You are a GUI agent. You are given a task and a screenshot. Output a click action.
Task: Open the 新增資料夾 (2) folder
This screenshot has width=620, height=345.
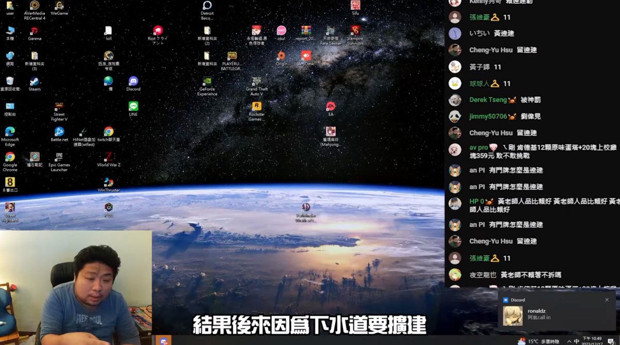click(x=207, y=36)
